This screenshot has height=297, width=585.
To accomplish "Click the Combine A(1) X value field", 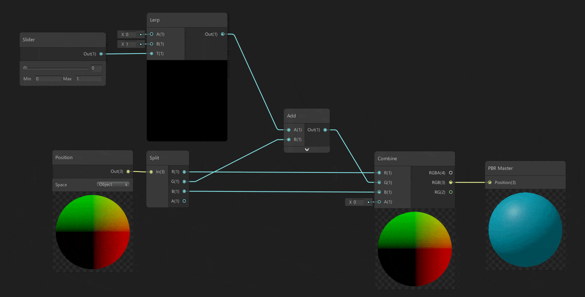I will [358, 202].
